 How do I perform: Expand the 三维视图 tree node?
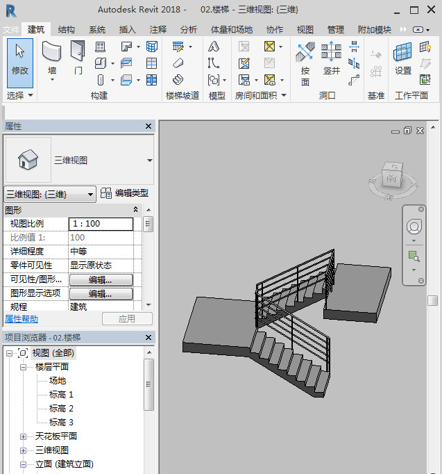click(23, 451)
